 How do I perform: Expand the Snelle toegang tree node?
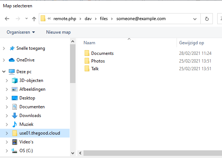pyautogui.click(x=4, y=48)
